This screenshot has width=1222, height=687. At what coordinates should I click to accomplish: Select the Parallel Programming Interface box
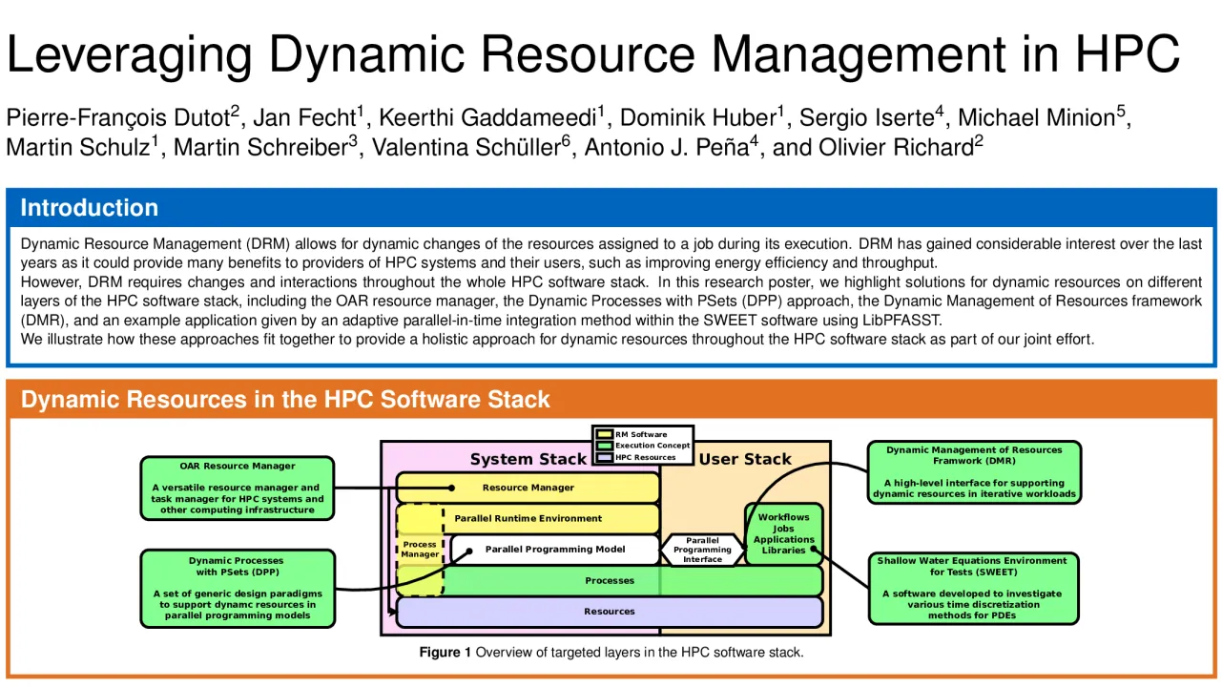click(x=703, y=550)
